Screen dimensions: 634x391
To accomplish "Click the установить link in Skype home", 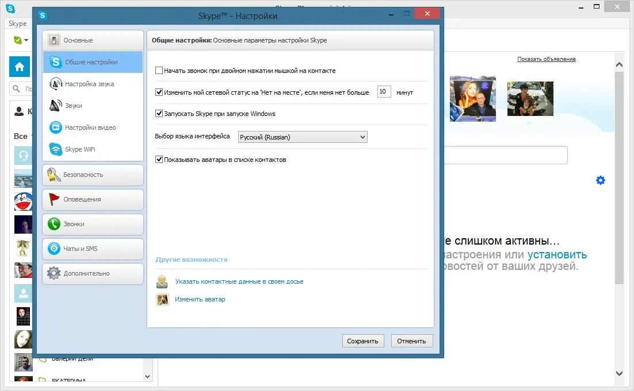I will (x=557, y=254).
